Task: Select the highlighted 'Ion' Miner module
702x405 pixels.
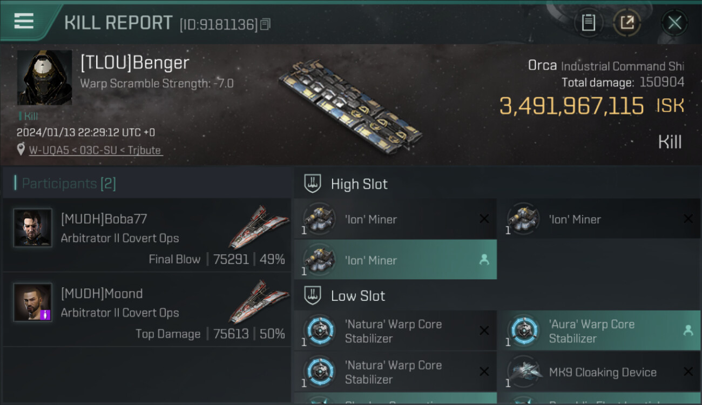Action: point(395,260)
